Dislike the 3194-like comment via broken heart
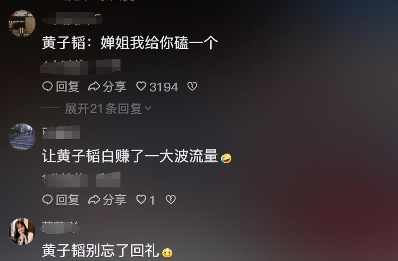This screenshot has width=398, height=261. point(192,86)
